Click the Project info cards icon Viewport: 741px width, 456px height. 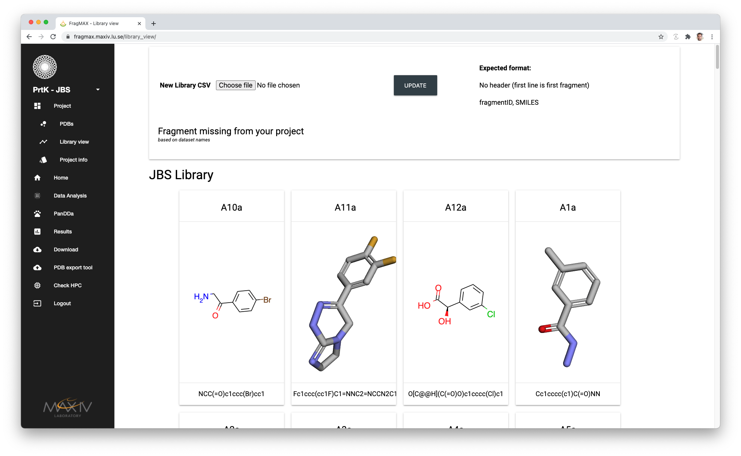click(x=43, y=160)
